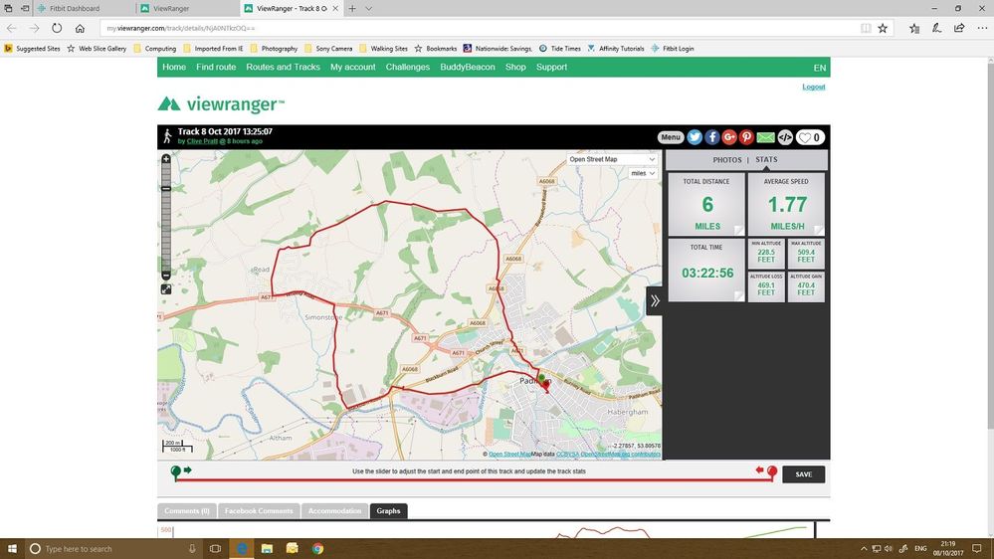Toggle fullscreen map view
This screenshot has width=994, height=559.
click(x=166, y=289)
